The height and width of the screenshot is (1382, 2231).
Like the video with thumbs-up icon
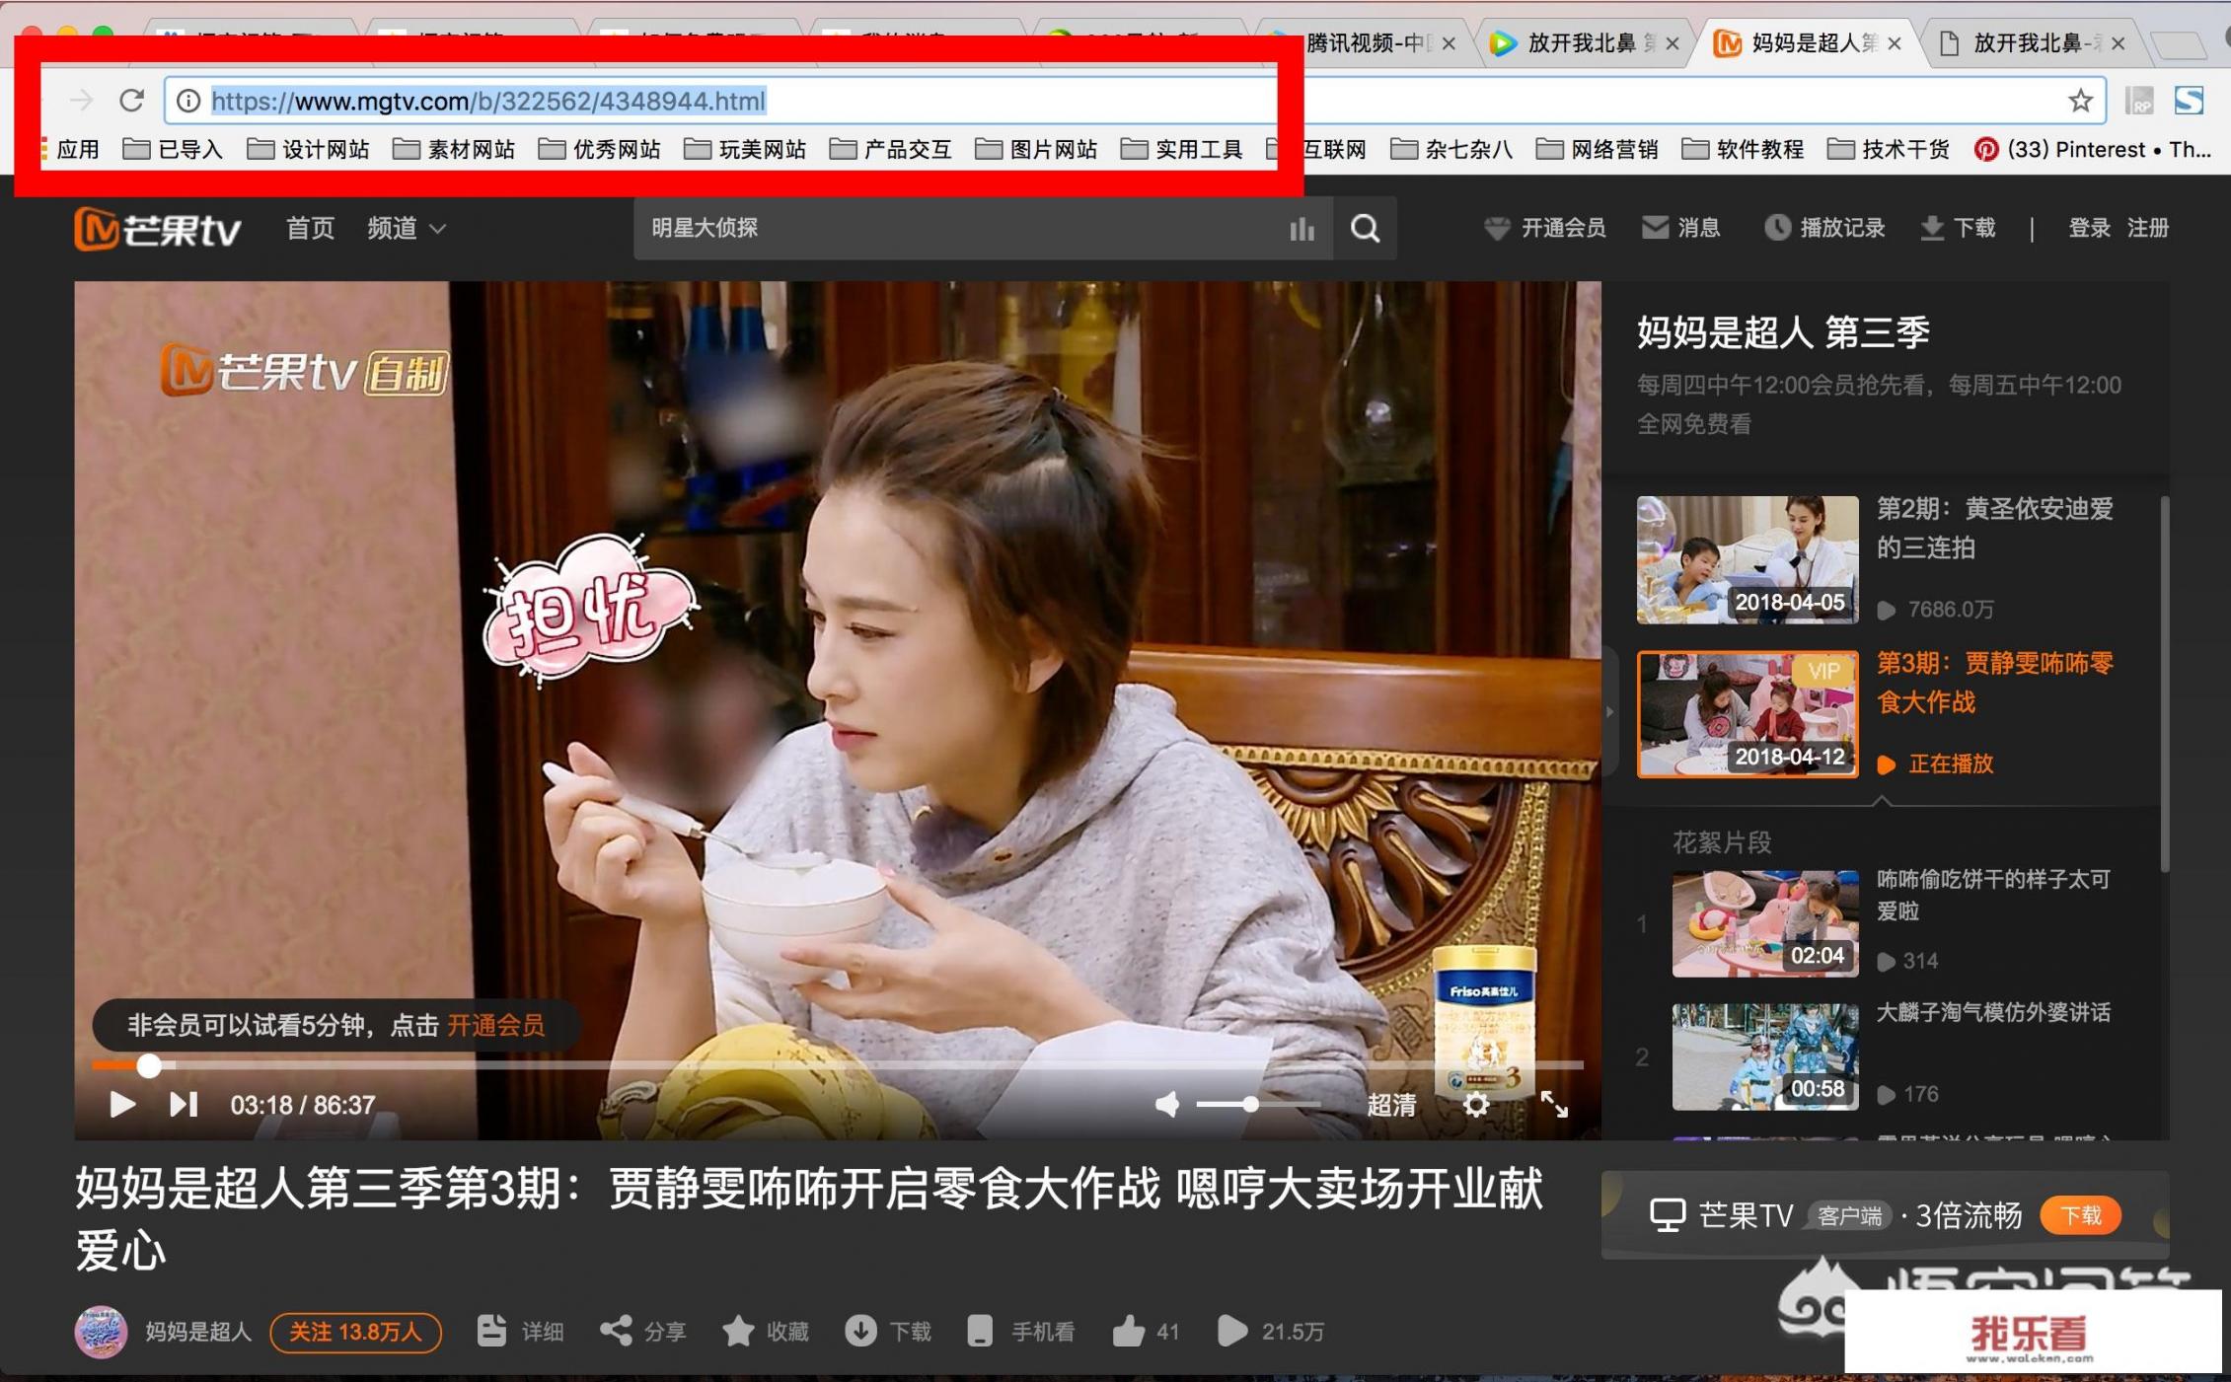1128,1331
